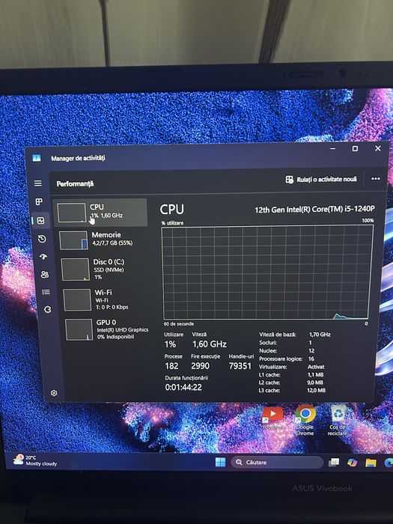393x524 pixels.
Task: Click Rulați o activitate nouă button
Action: (x=321, y=180)
